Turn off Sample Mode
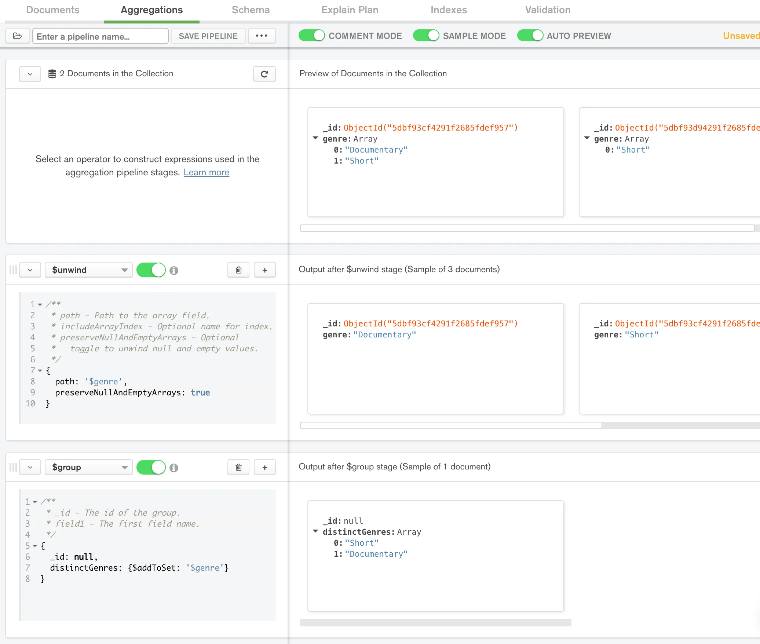The image size is (760, 644). (x=426, y=36)
